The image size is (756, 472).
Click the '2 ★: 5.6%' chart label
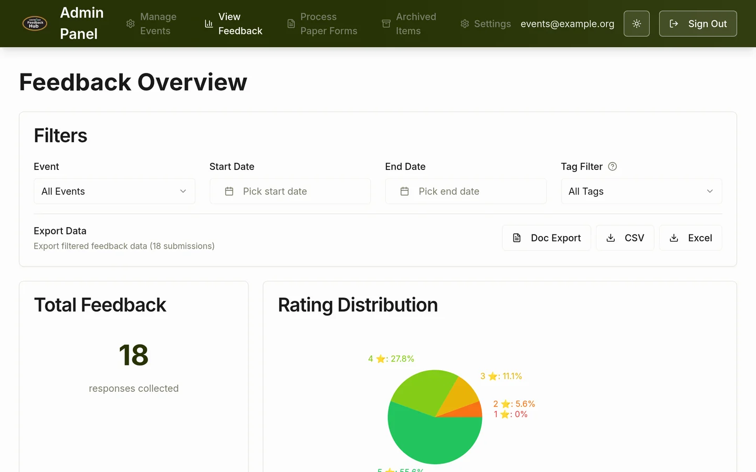pyautogui.click(x=514, y=404)
